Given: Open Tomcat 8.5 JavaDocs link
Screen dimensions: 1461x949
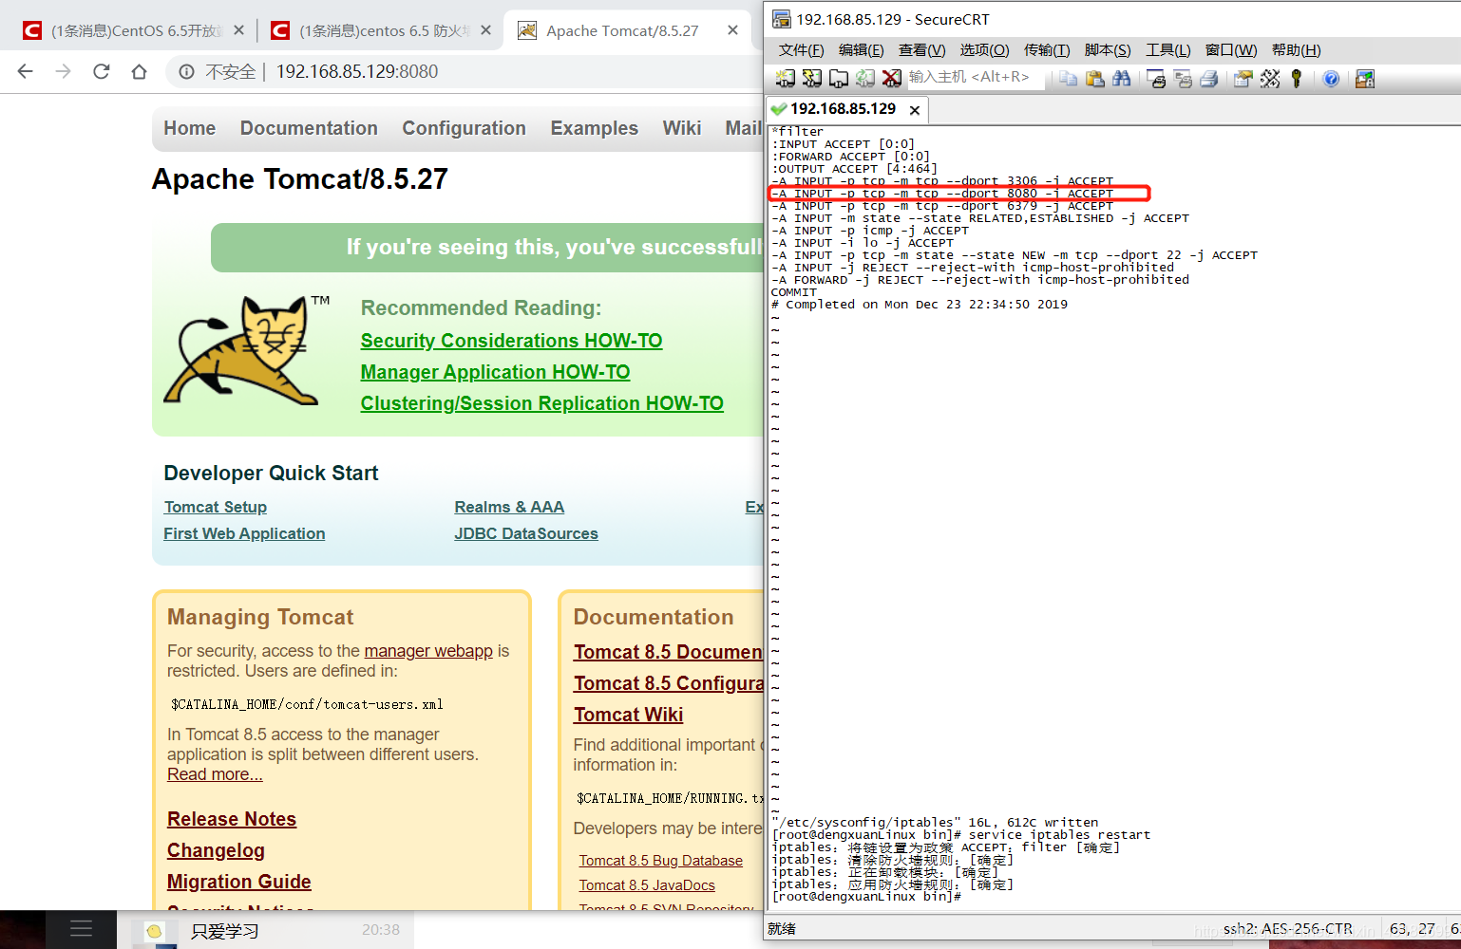Looking at the screenshot, I should pos(647,885).
